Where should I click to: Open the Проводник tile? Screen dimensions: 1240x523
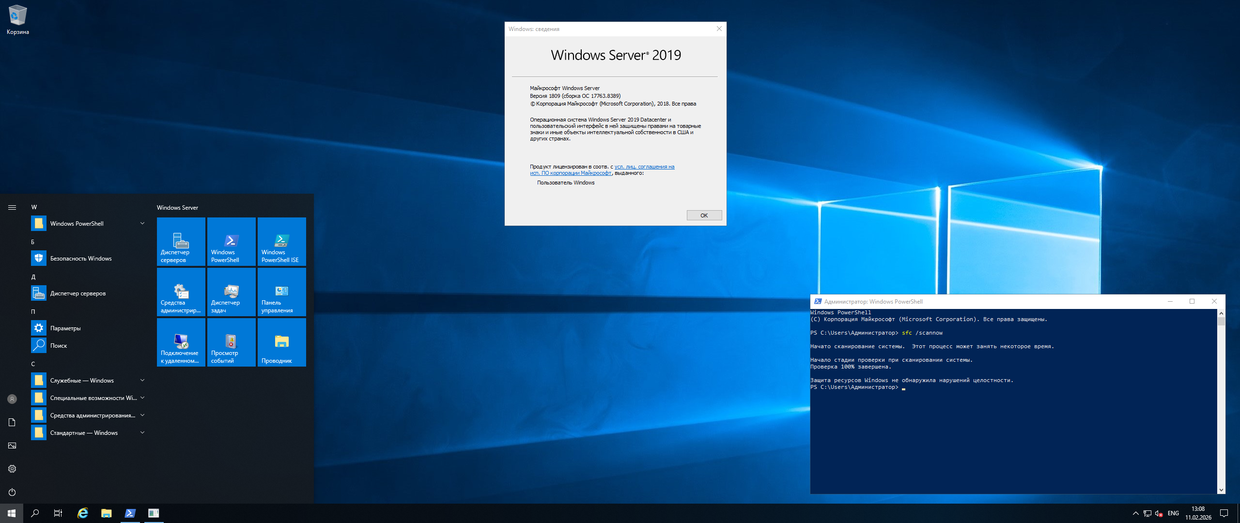(281, 342)
